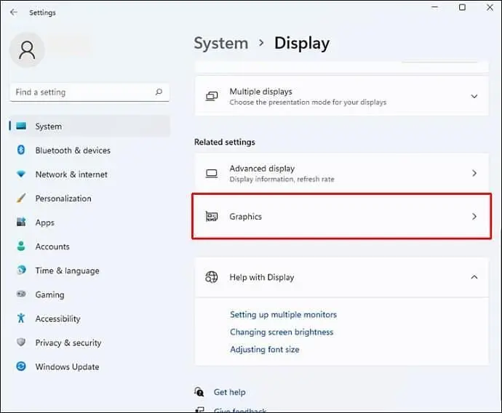
Task: Click the Windows Update sync icon
Action: (x=21, y=366)
